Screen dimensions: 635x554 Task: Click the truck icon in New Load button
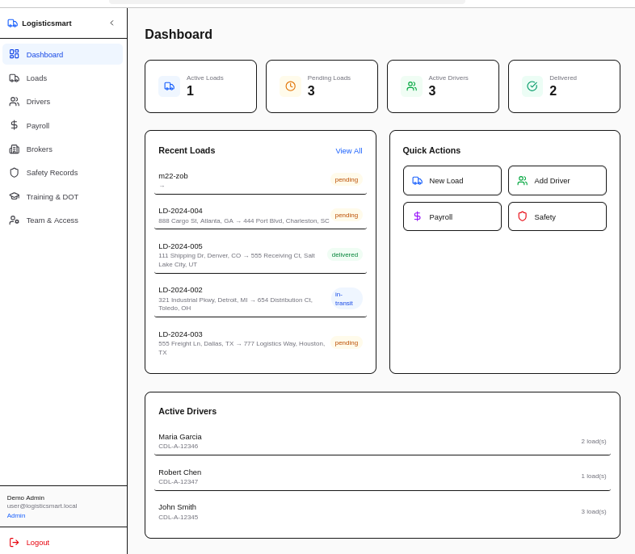point(417,181)
